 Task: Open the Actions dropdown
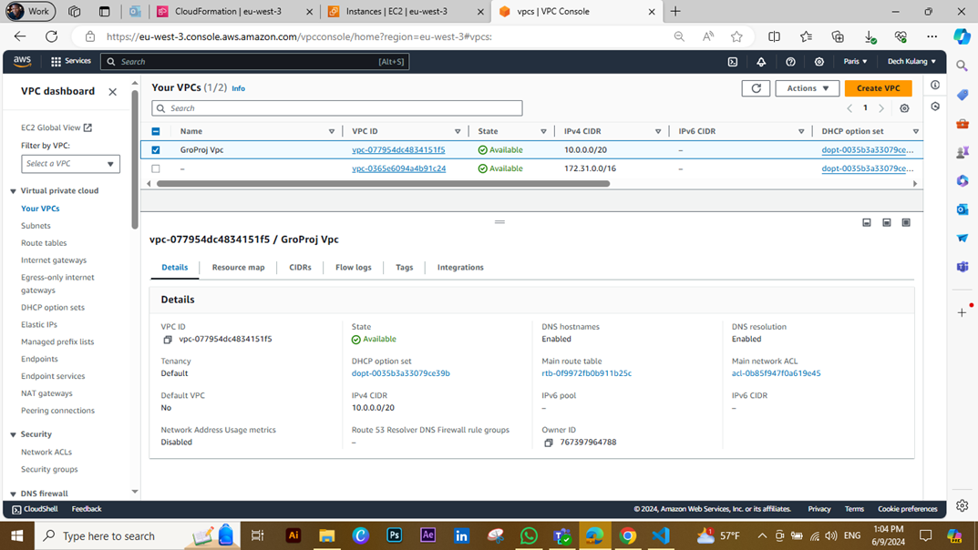pos(807,88)
